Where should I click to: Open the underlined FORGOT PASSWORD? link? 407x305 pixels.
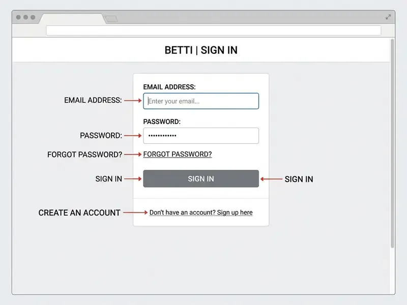point(178,155)
